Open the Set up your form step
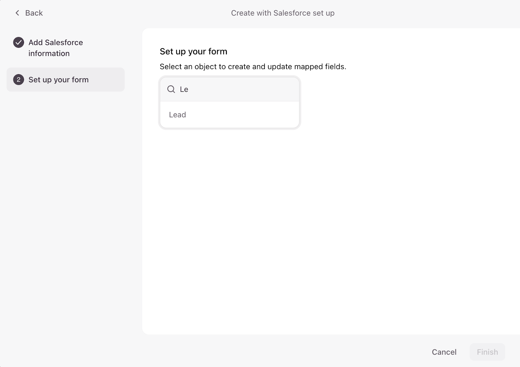520x367 pixels. click(58, 80)
